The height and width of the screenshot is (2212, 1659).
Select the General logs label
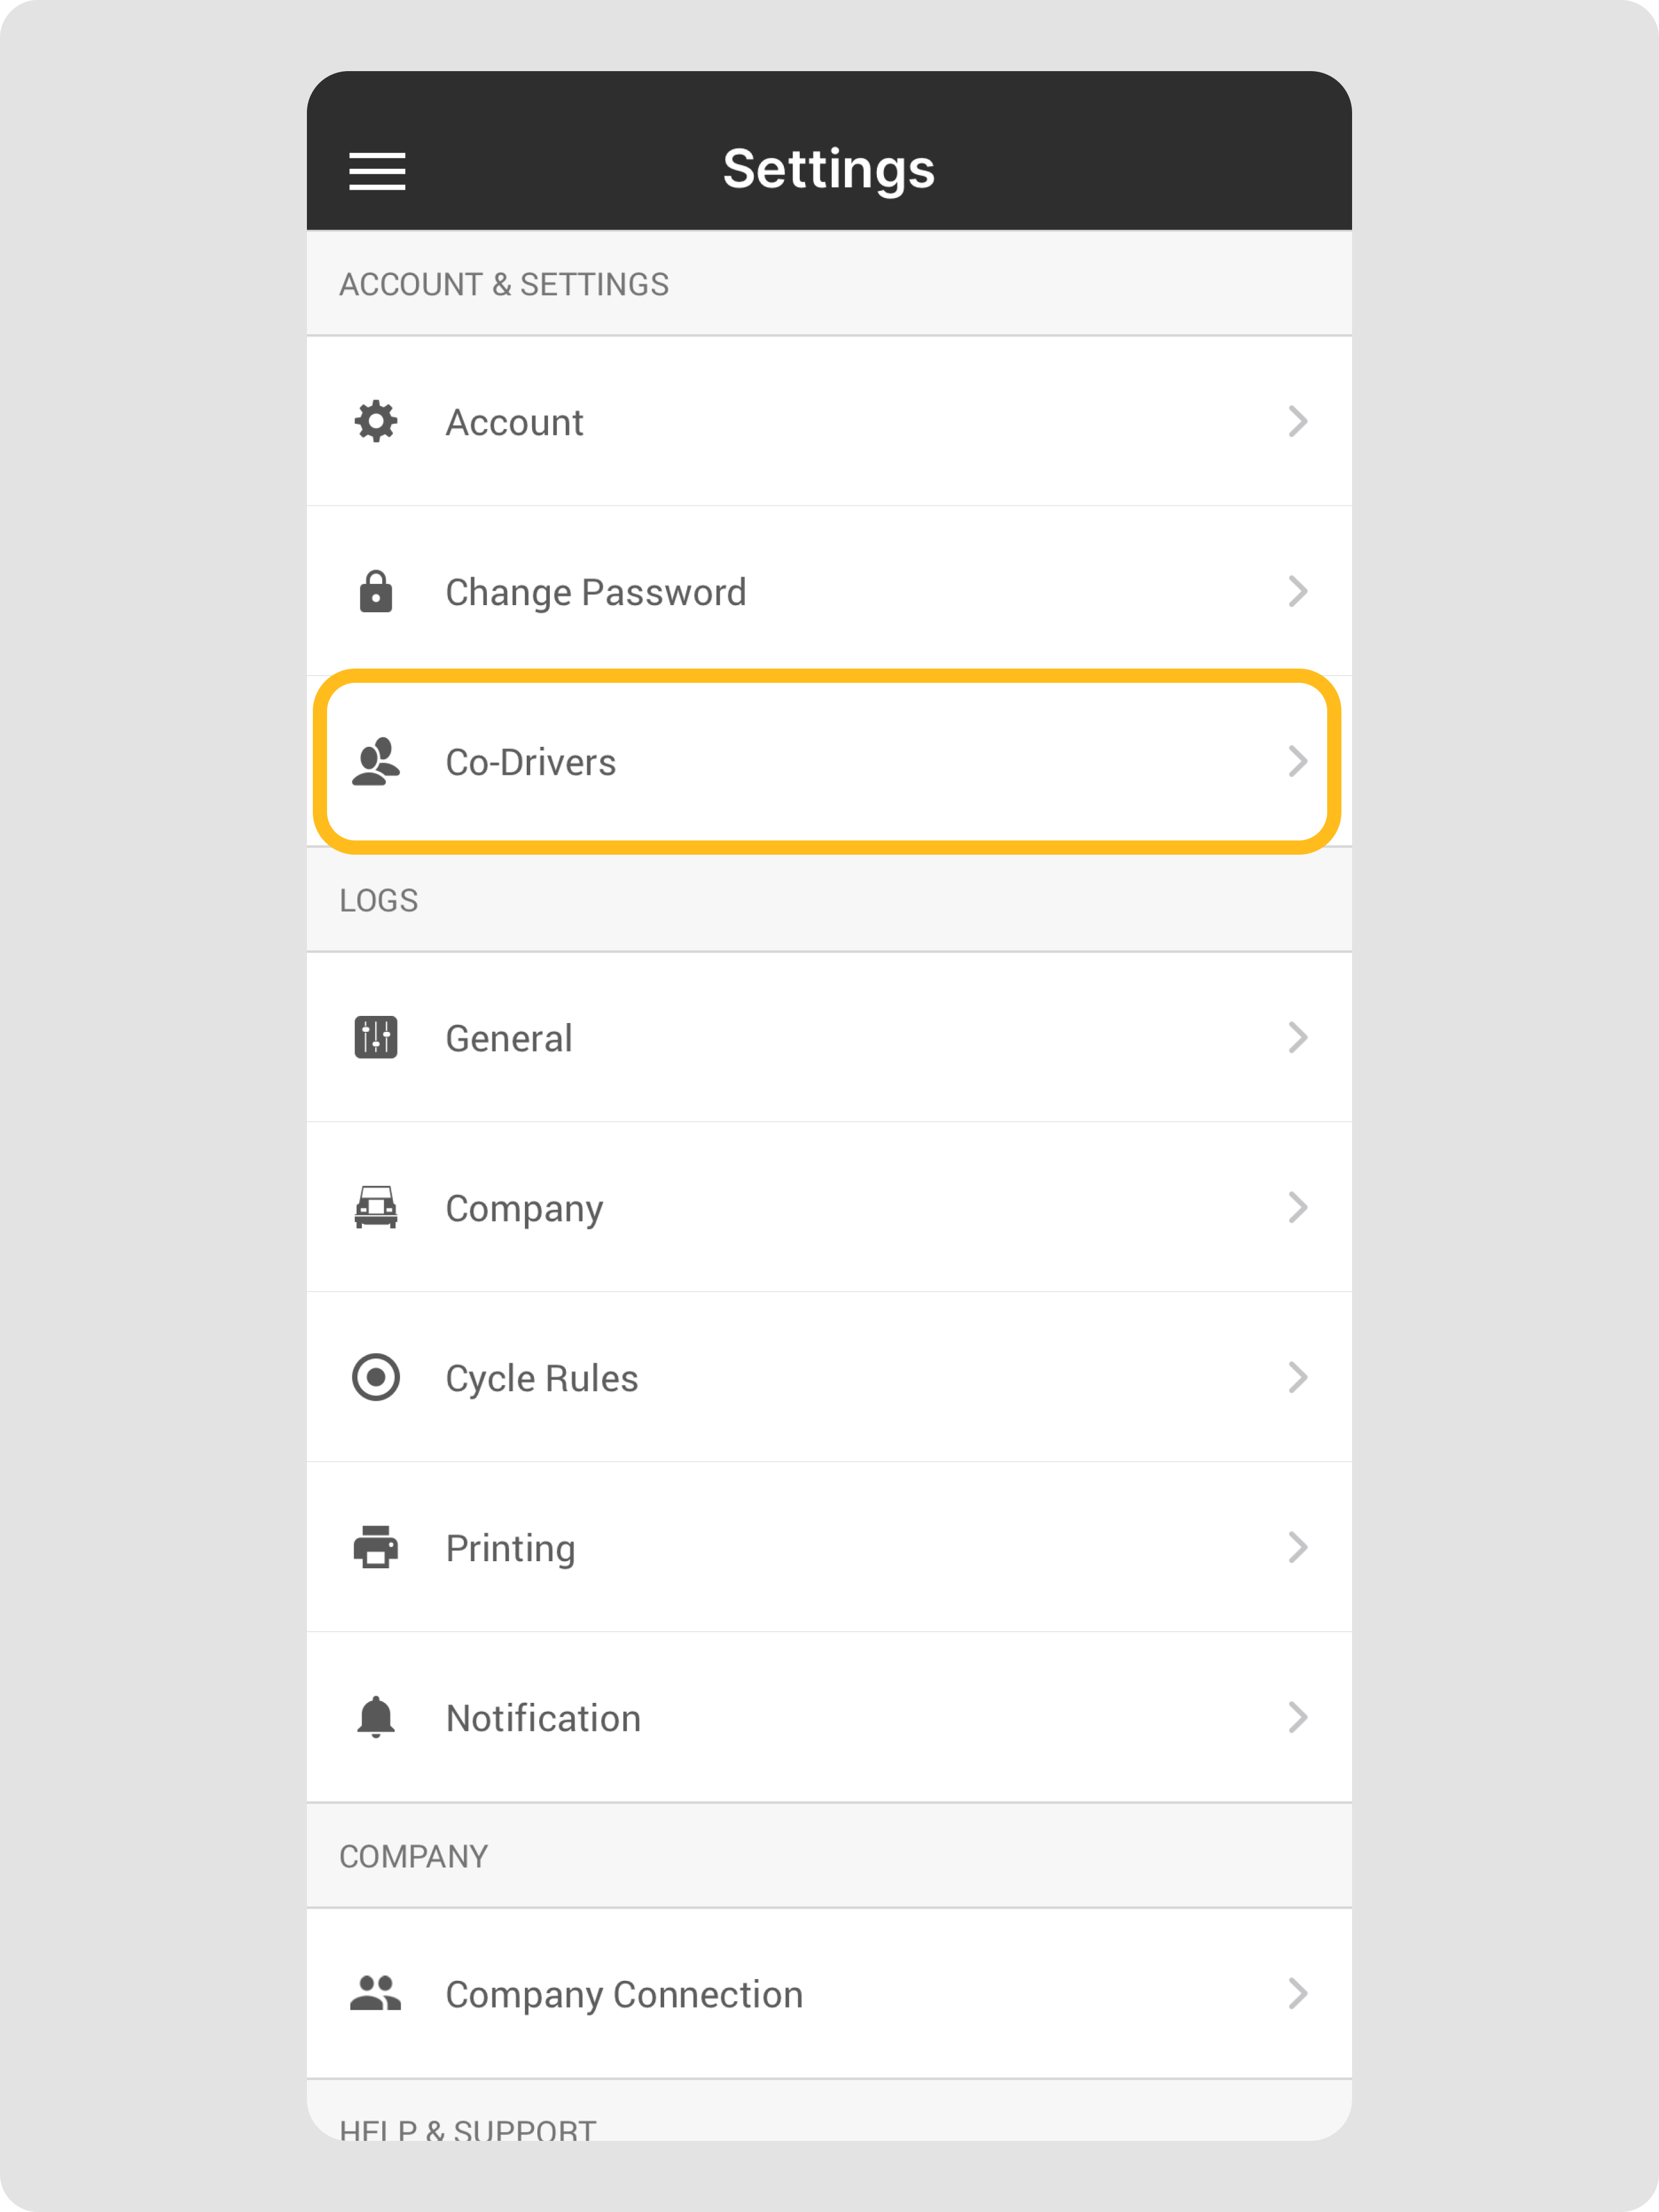tap(509, 1038)
